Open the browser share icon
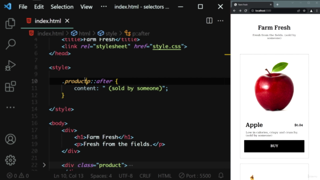Screen dimensions: 320x180 [x=298, y=10]
